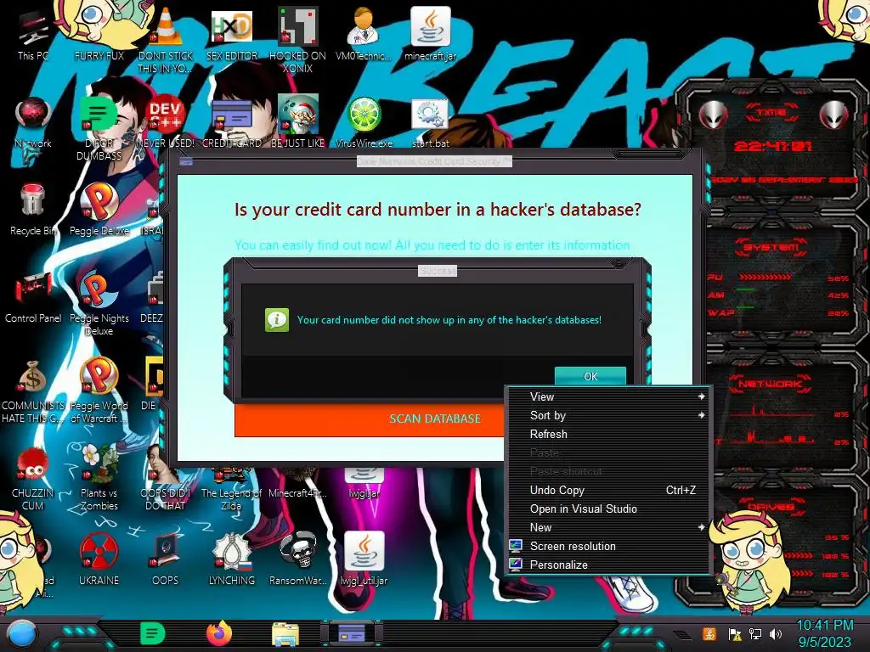This screenshot has height=652, width=870.
Task: Switch to the credit card app taskbar button
Action: (351, 633)
